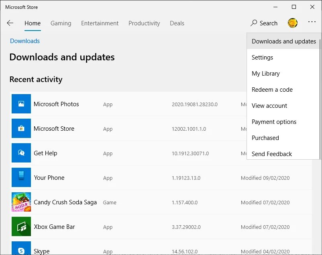Choose Settings from the menu
Screen dimensions: 322x255
(x=263, y=58)
